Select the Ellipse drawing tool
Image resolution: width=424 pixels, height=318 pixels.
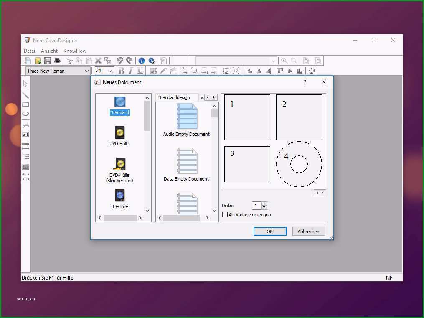pos(25,114)
